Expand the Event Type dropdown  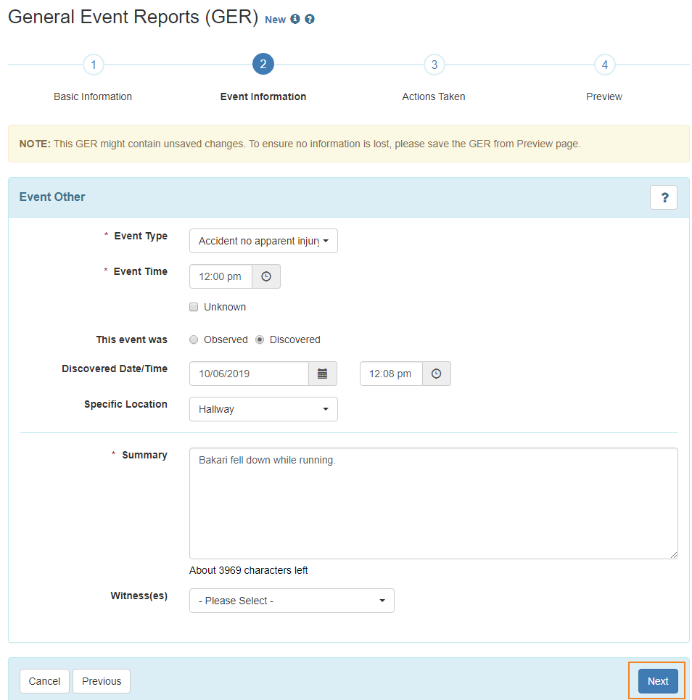click(x=263, y=241)
